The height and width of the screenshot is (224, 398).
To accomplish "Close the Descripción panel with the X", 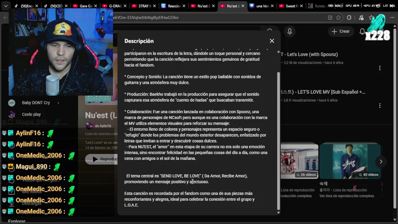I will [x=272, y=41].
